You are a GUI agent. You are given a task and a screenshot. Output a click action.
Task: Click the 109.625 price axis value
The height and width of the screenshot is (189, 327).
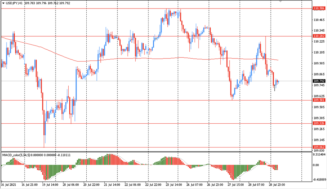319,96
